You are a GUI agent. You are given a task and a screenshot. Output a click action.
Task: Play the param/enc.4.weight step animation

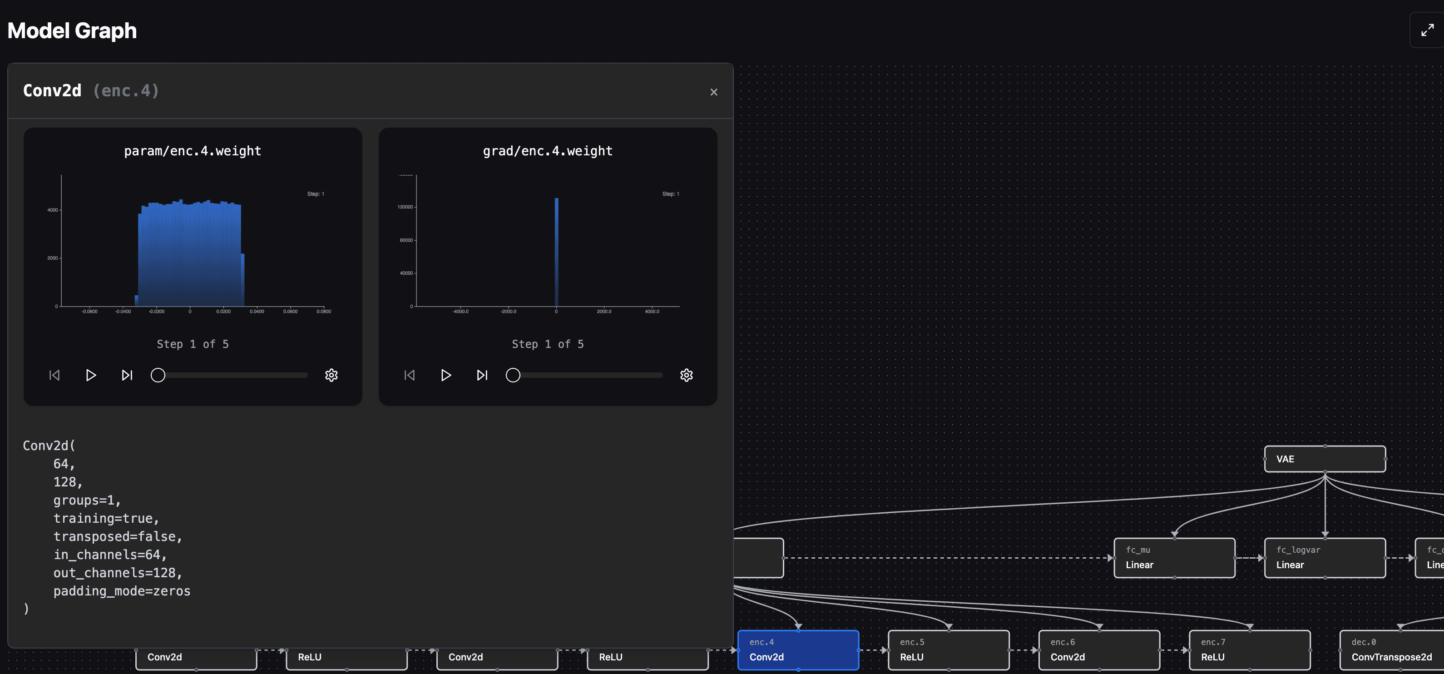(x=91, y=375)
